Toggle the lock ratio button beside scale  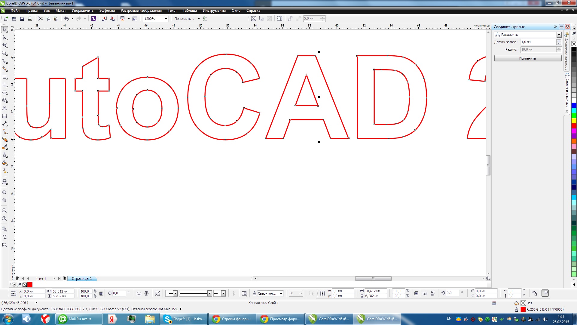pyautogui.click(x=101, y=293)
